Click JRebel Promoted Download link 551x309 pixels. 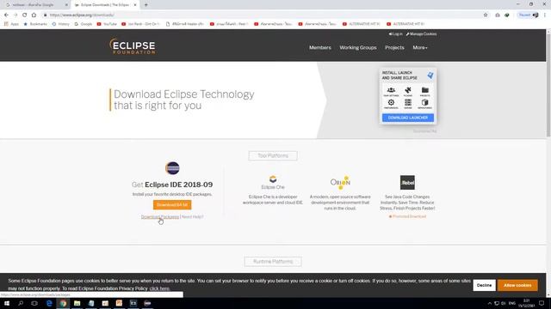click(x=407, y=216)
